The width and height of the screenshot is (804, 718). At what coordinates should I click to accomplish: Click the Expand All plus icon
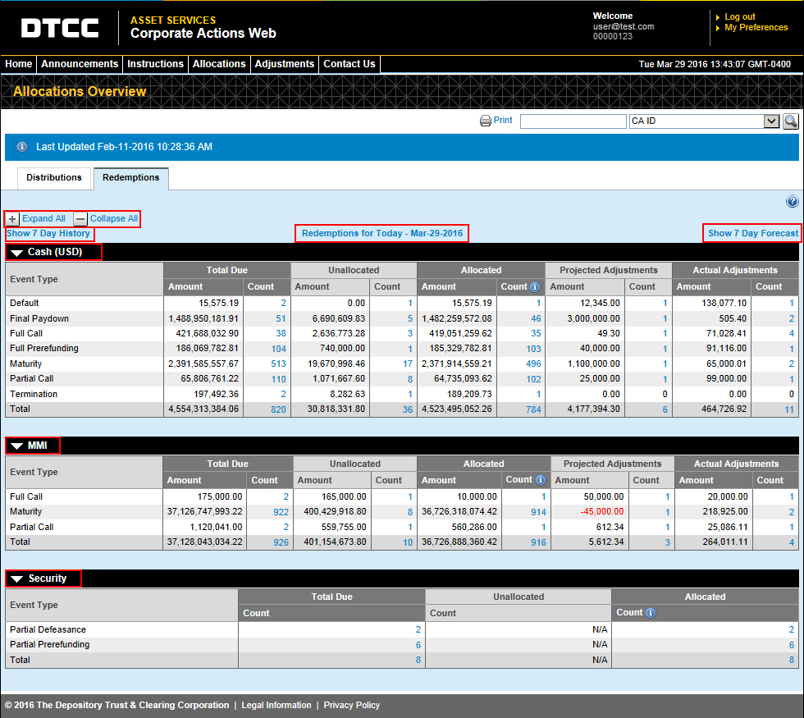pos(11,218)
